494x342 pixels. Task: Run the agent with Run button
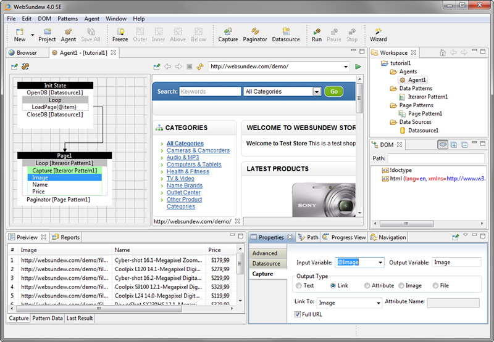[317, 34]
